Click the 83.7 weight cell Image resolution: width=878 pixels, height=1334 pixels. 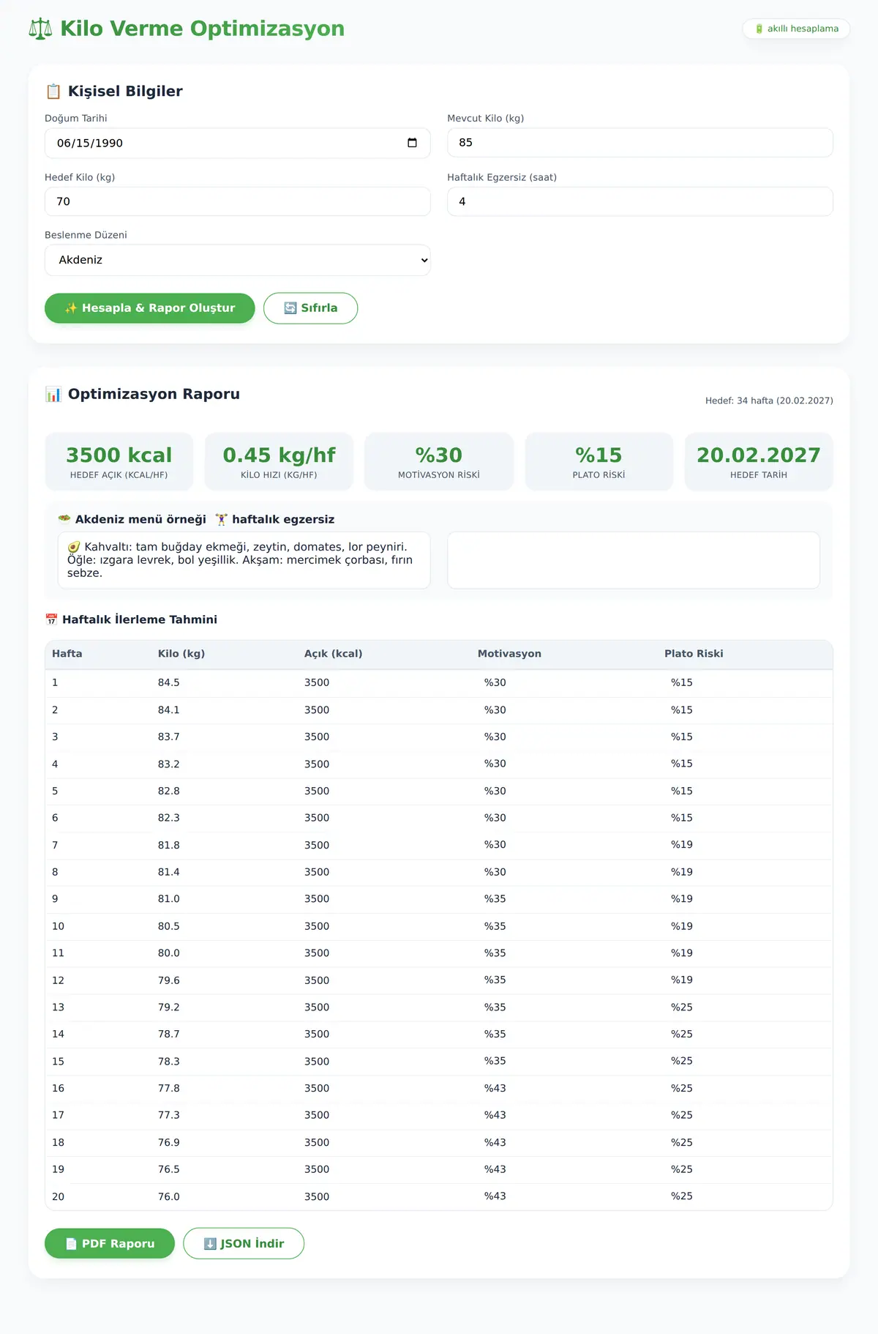pyautogui.click(x=169, y=737)
